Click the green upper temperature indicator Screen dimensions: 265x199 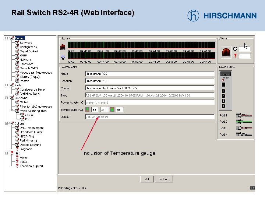pos(112,110)
